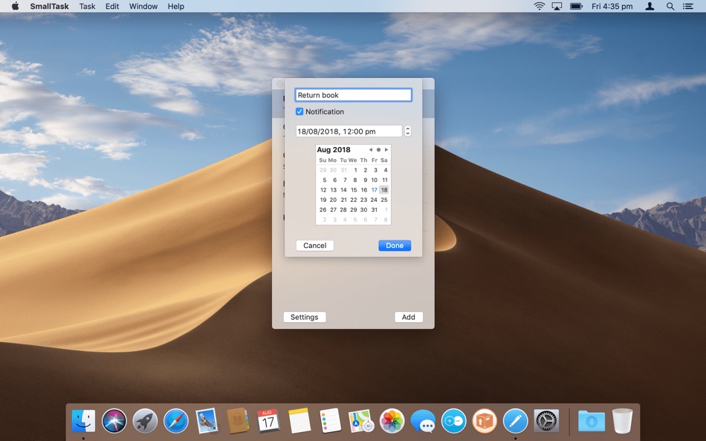This screenshot has height=441, width=706.
Task: Open Mail stamp icon in dock
Action: click(x=207, y=421)
